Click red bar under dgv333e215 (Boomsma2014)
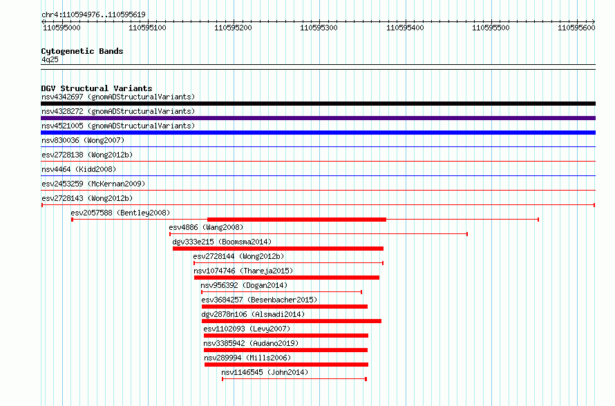Screen dimensions: 615x406 tap(278, 249)
